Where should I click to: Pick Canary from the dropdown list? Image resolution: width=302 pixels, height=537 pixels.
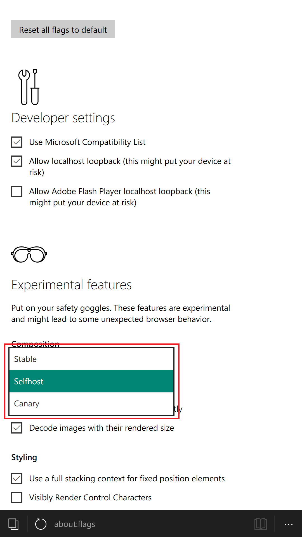[91, 404]
